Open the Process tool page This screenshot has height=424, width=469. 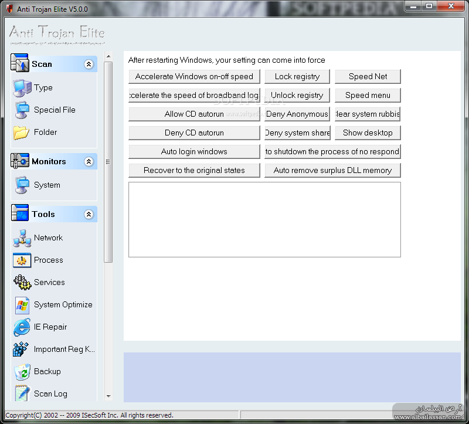[49, 260]
